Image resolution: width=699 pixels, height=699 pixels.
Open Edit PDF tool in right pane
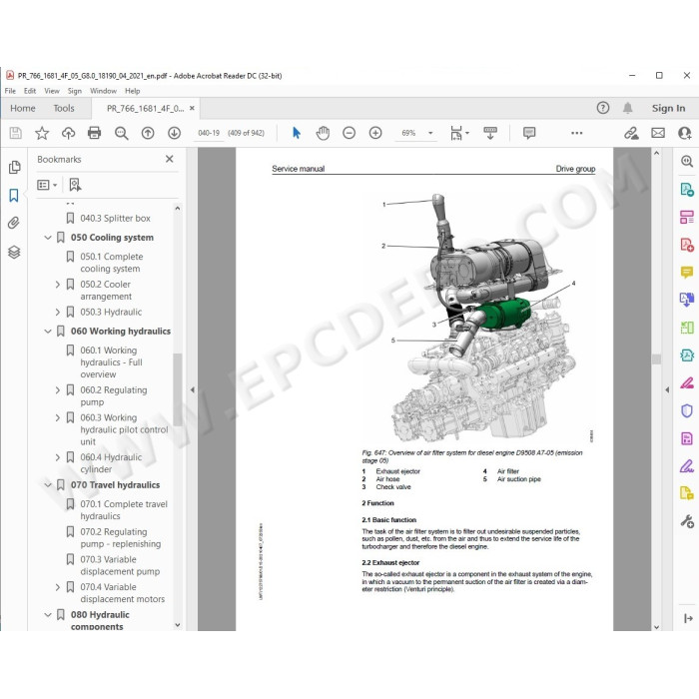(x=687, y=217)
